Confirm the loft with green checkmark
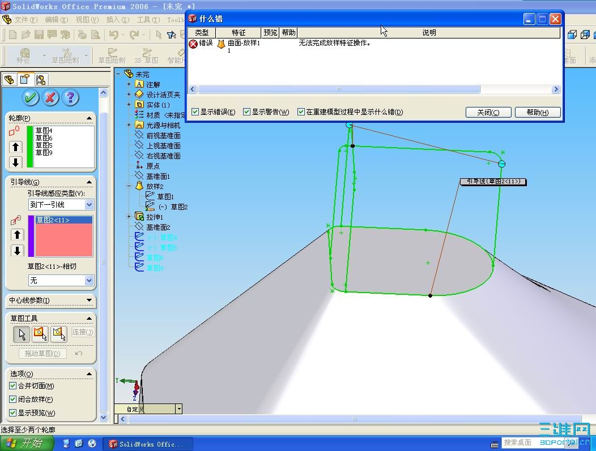The height and width of the screenshot is (451, 596). tap(31, 98)
